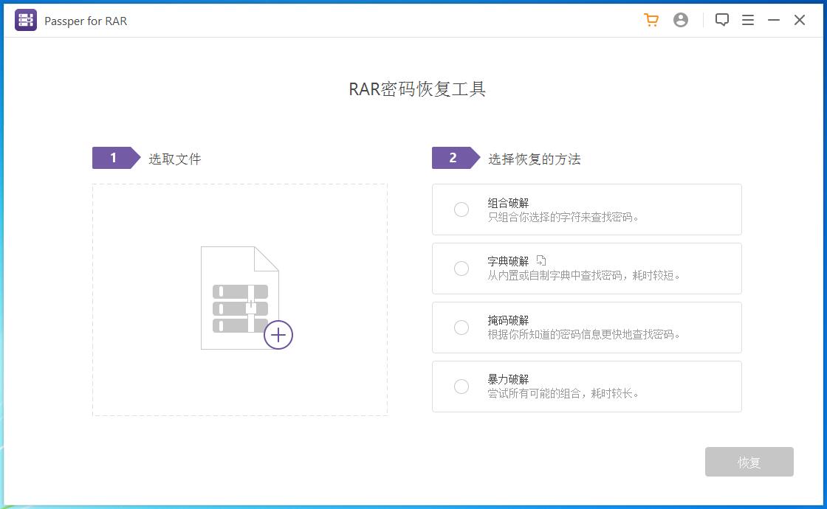Image resolution: width=827 pixels, height=509 pixels.
Task: Select the 组合破解 radio button
Action: (x=461, y=210)
